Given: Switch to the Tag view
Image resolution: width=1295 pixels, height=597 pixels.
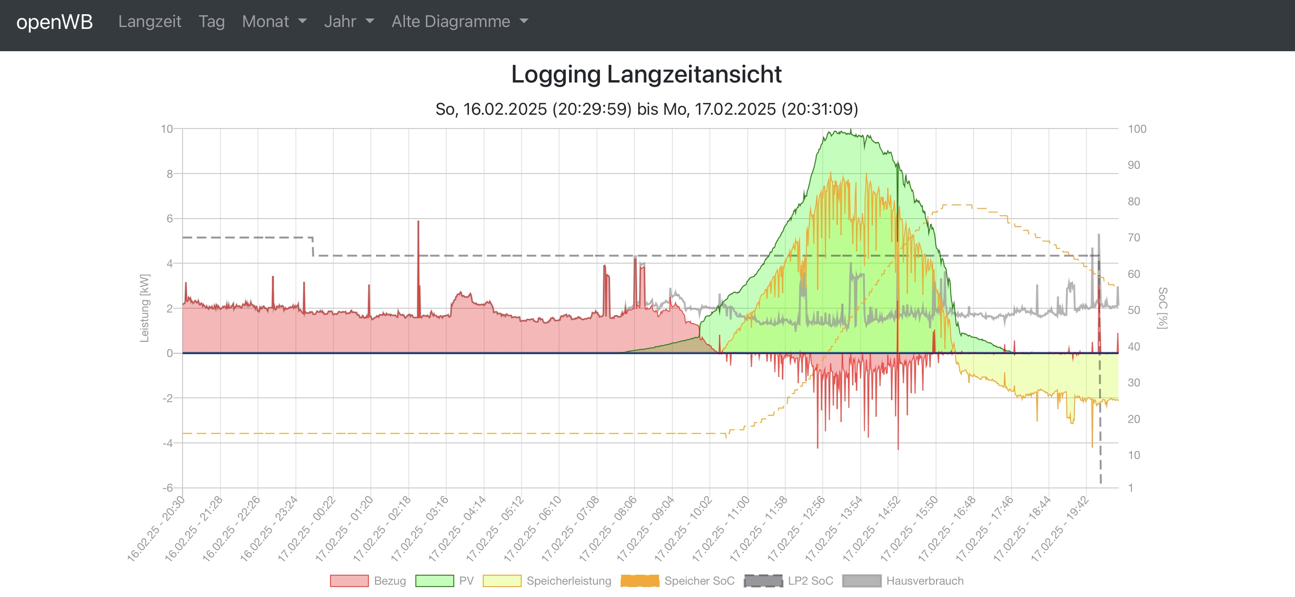Looking at the screenshot, I should [211, 22].
